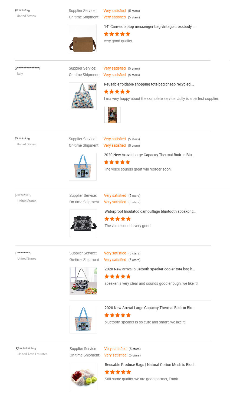Click 'Very satisfied' Supplier Service for Italy reviewer
The height and width of the screenshot is (406, 230).
114,68
